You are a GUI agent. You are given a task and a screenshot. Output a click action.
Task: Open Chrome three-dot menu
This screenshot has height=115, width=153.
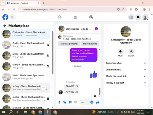[150, 10]
